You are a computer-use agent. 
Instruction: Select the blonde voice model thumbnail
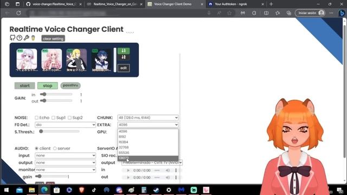76,60
